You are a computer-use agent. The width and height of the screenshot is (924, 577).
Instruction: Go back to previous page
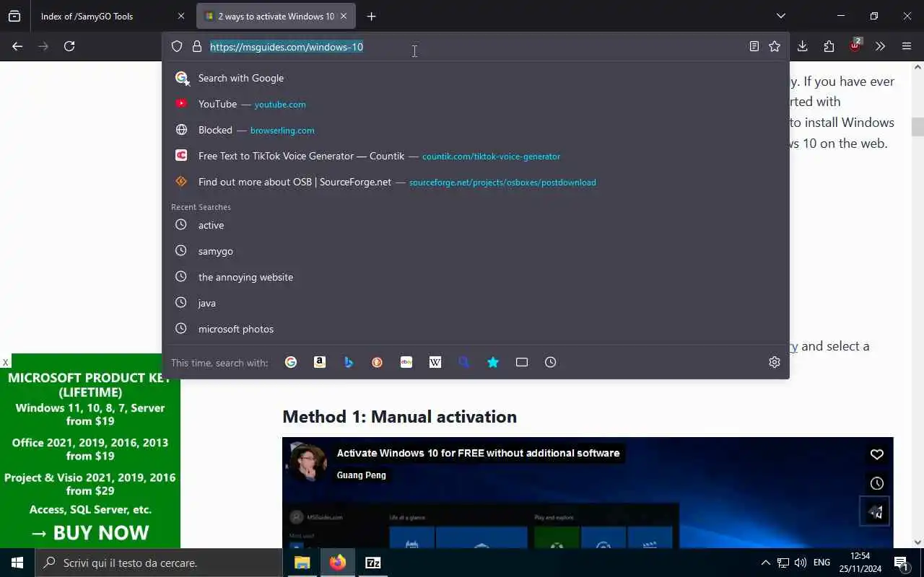17,46
